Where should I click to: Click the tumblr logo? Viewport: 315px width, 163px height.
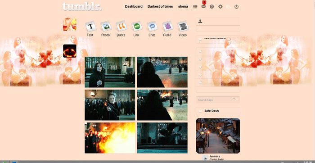point(82,6)
